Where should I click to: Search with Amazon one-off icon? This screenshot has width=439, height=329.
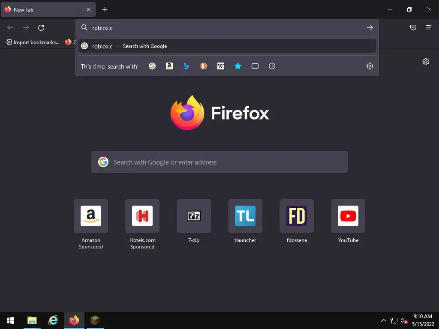coord(169,66)
